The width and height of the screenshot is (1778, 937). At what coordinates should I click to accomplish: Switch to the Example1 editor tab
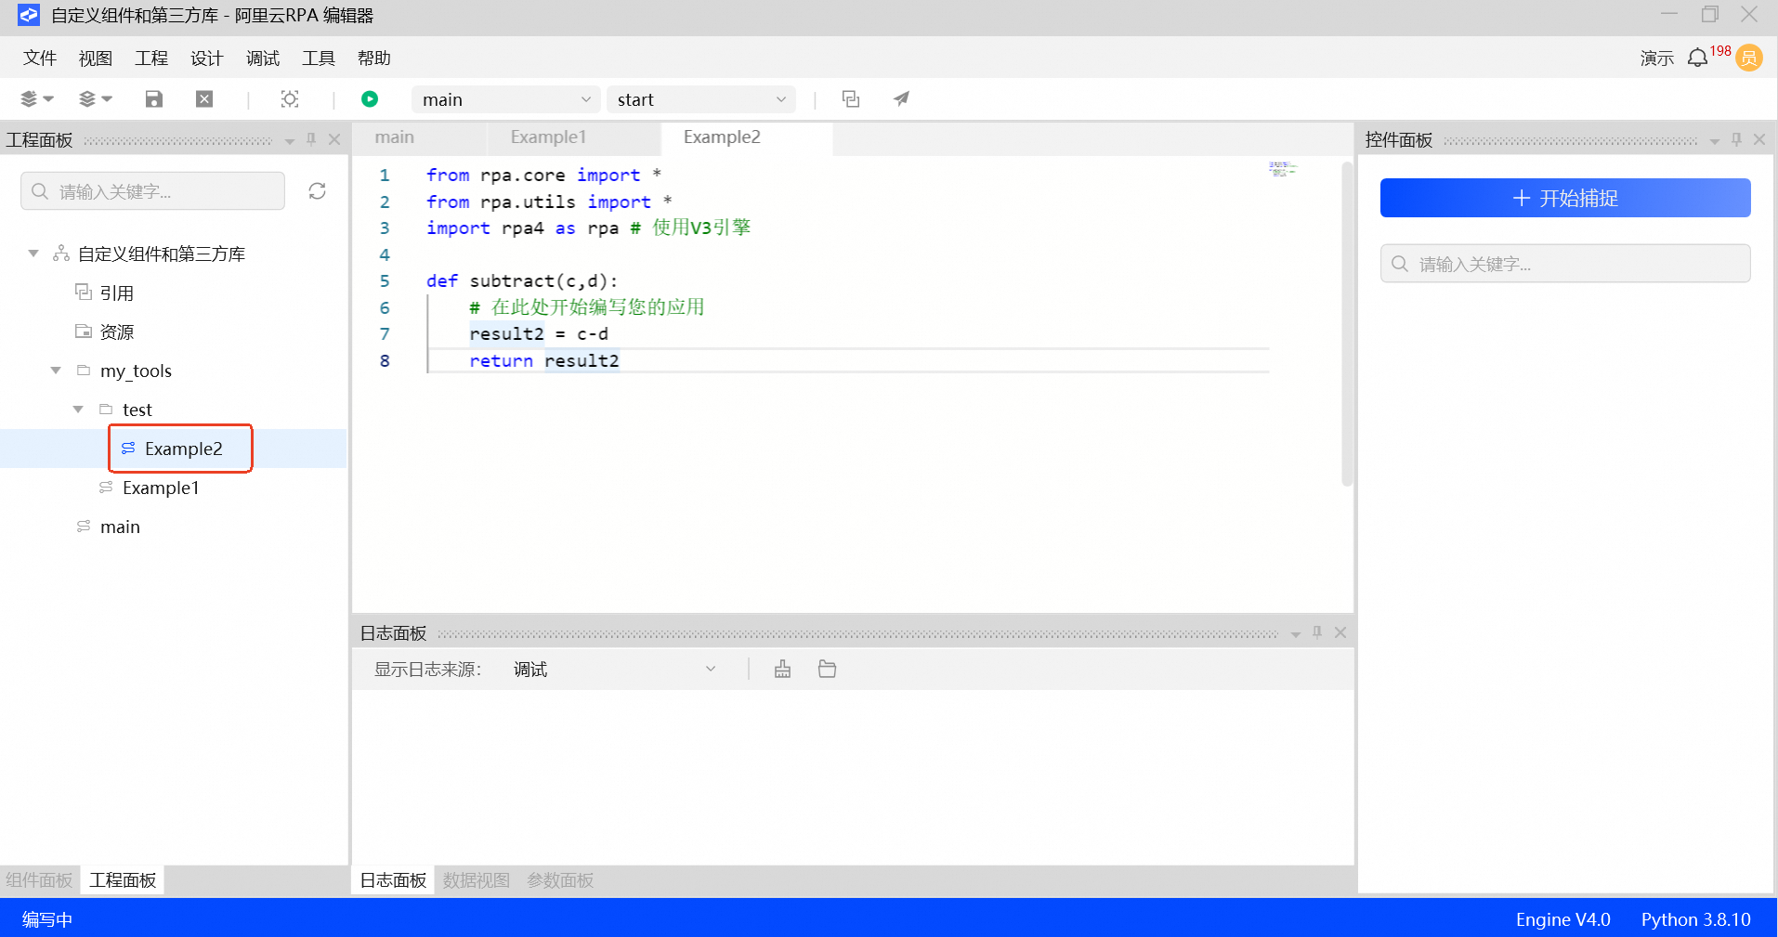coord(548,137)
